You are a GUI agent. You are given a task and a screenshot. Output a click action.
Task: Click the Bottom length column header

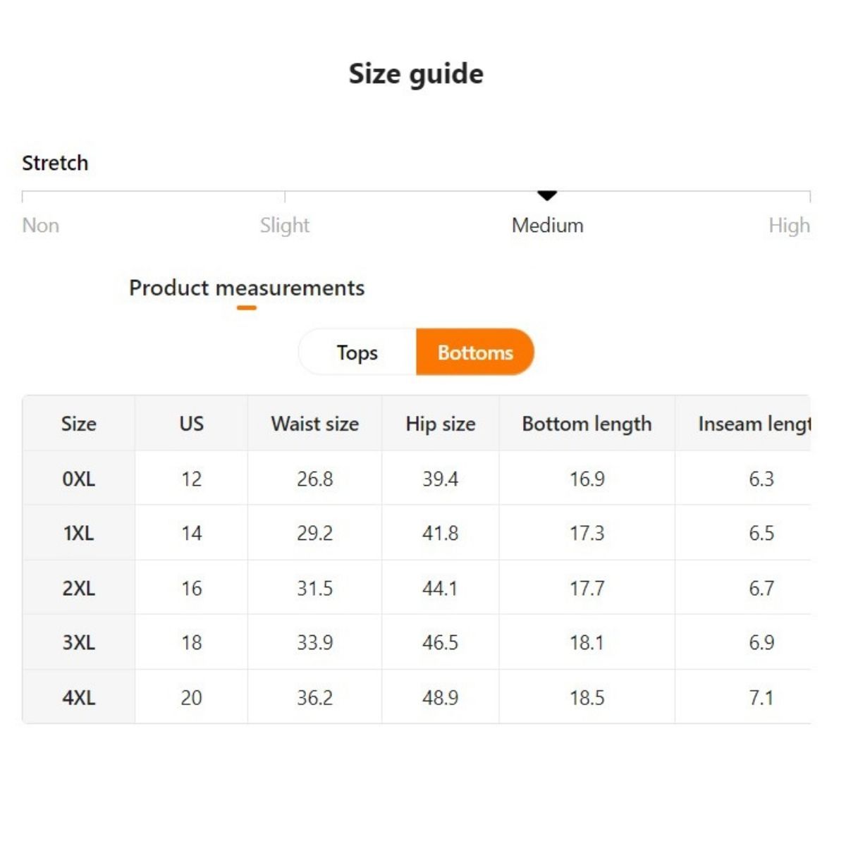587,424
